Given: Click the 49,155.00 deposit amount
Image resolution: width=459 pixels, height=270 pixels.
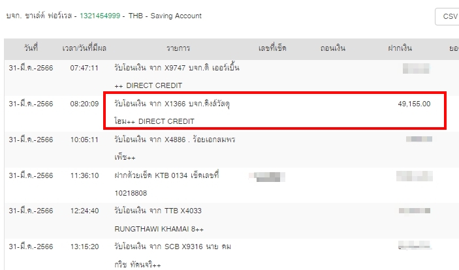Looking at the screenshot, I should click(x=413, y=104).
